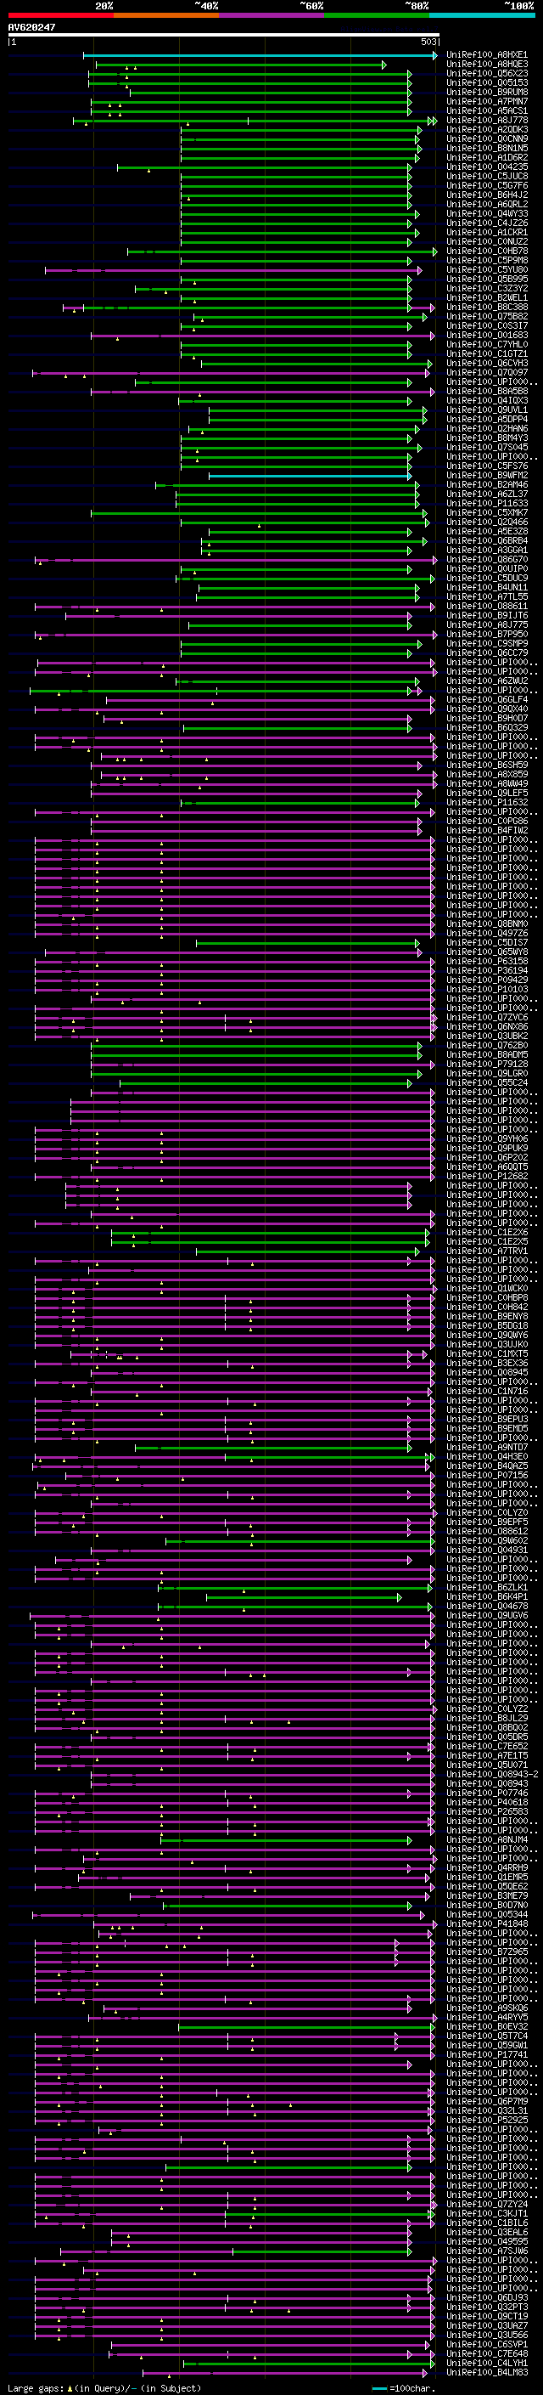Screen dimensions: 543x2395
Task: Click the cyan alignment bar of UniRef100_B9WFM2
Action: pos(310,475)
